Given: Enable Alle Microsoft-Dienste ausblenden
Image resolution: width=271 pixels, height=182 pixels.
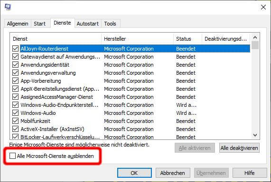Looking at the screenshot, I should click(12, 156).
